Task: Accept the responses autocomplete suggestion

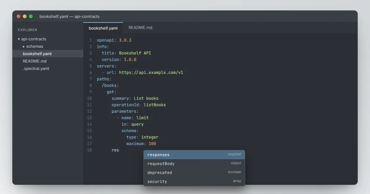Action: tap(194, 155)
